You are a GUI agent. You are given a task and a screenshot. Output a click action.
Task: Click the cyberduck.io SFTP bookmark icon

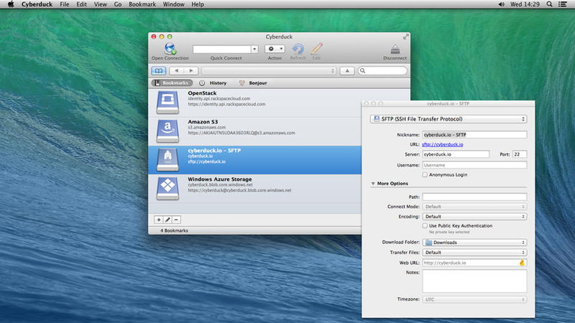(x=168, y=160)
